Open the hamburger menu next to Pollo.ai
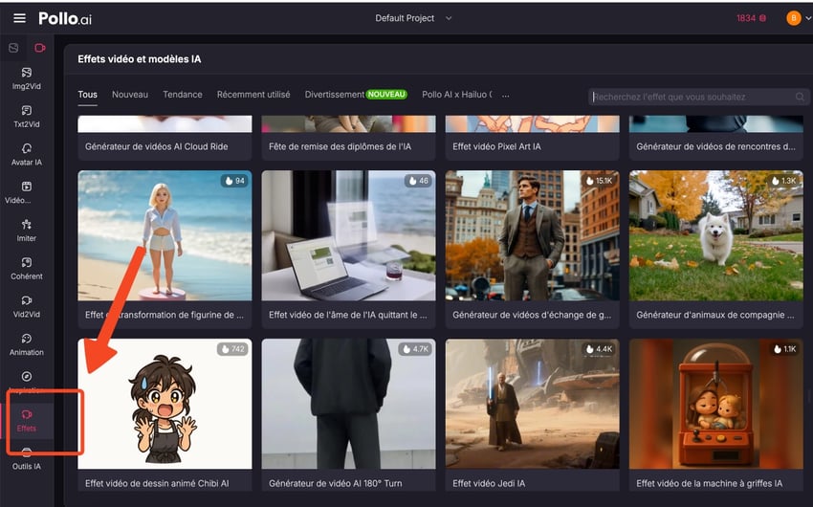This screenshot has width=813, height=507. tap(19, 18)
